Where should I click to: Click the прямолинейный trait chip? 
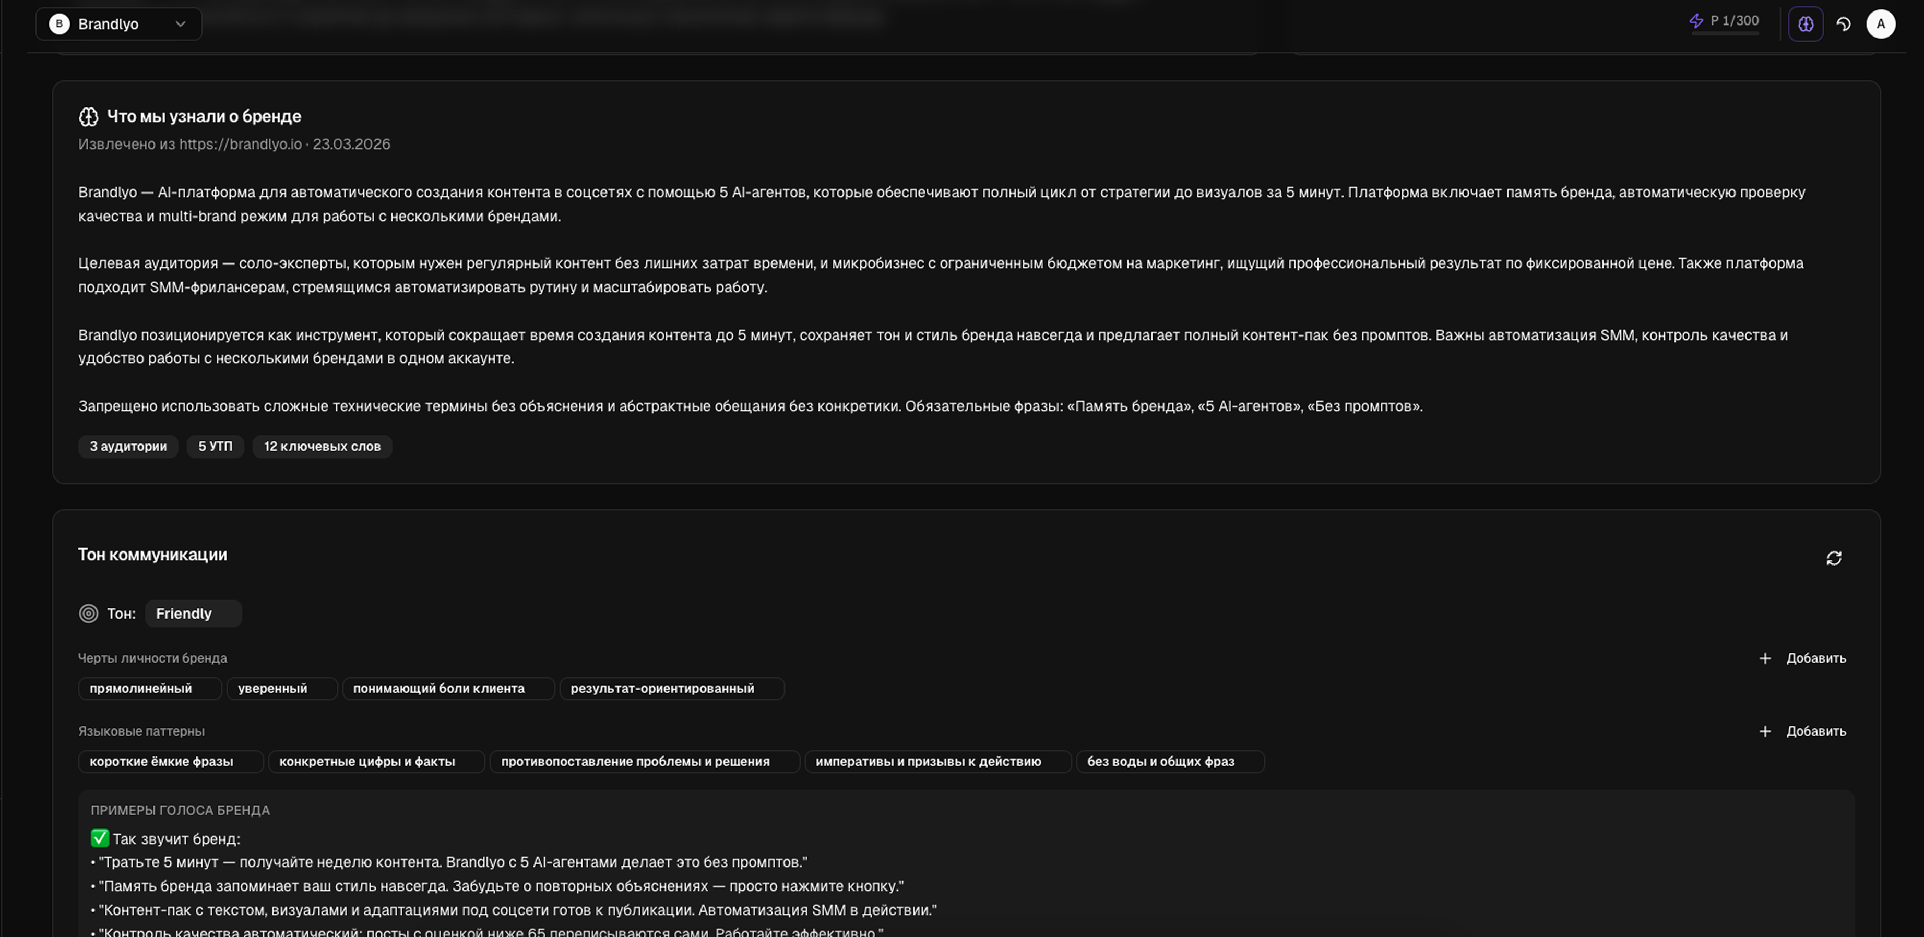point(141,688)
